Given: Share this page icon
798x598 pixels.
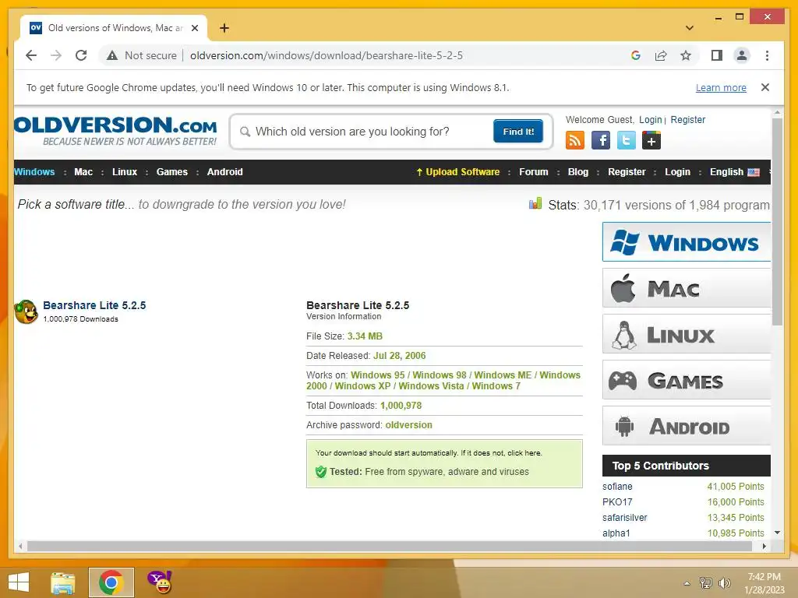Looking at the screenshot, I should pyautogui.click(x=661, y=55).
